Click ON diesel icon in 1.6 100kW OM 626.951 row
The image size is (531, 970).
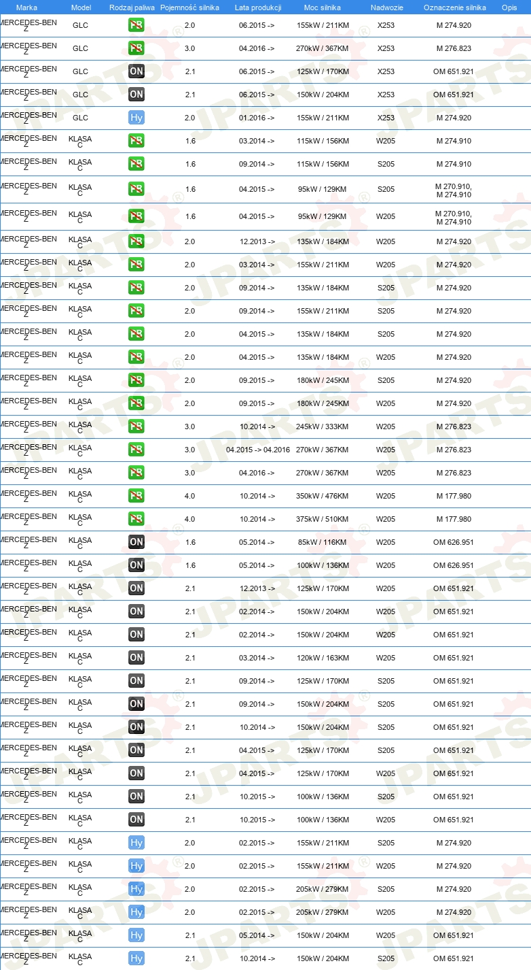point(136,566)
